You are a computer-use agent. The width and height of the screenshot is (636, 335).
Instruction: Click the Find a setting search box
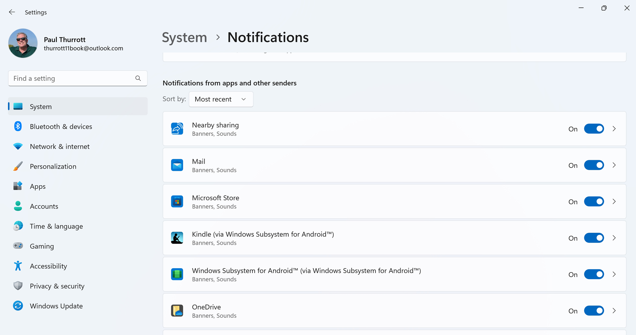pyautogui.click(x=71, y=78)
